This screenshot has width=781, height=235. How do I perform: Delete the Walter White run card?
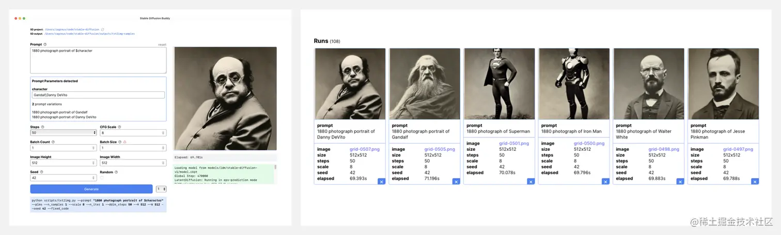point(680,181)
